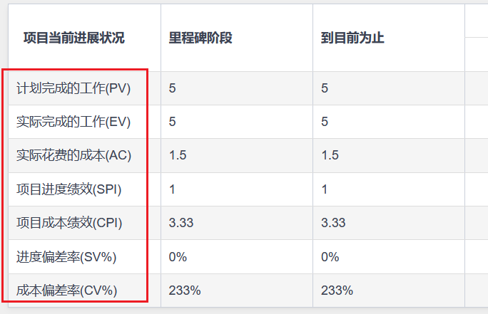Click the 项目当前进展状况 column header

point(74,38)
